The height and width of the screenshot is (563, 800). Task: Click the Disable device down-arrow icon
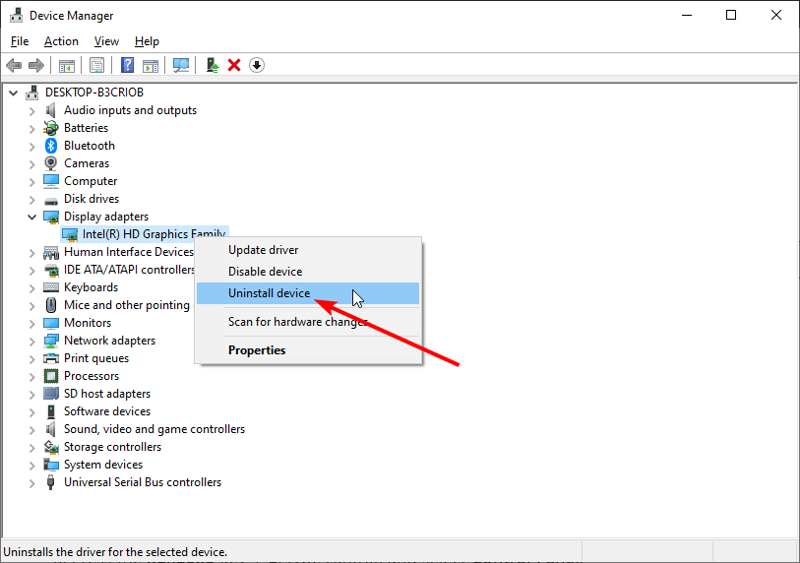(x=257, y=65)
